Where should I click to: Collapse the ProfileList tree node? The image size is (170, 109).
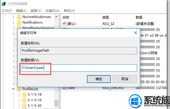click(14, 89)
